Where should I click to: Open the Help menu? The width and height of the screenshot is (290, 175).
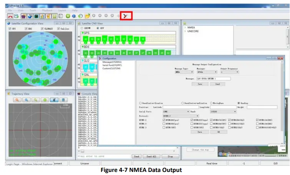point(75,10)
